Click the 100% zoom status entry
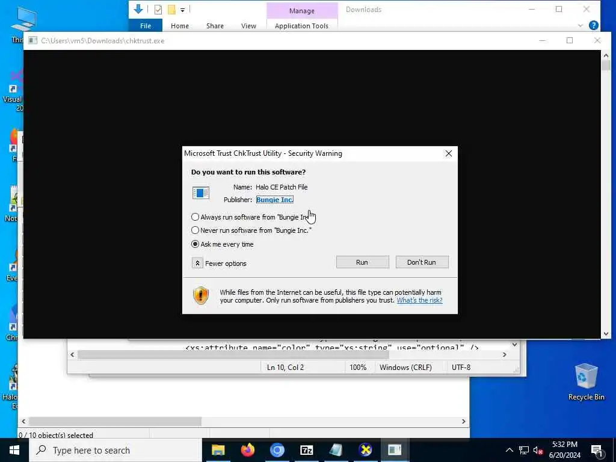Screen dimensions: 616x462 (358, 368)
